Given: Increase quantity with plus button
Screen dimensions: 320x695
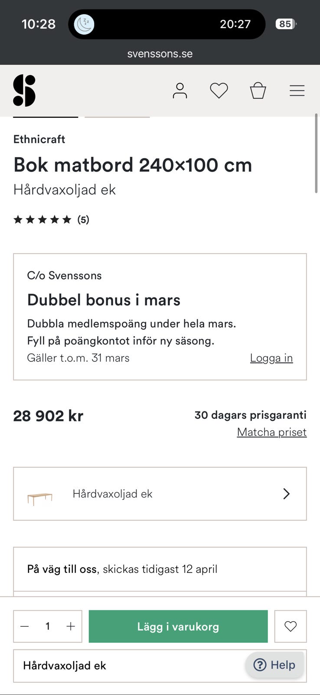Looking at the screenshot, I should pyautogui.click(x=71, y=626).
